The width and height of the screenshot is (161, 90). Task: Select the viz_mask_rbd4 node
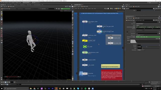click(110, 43)
